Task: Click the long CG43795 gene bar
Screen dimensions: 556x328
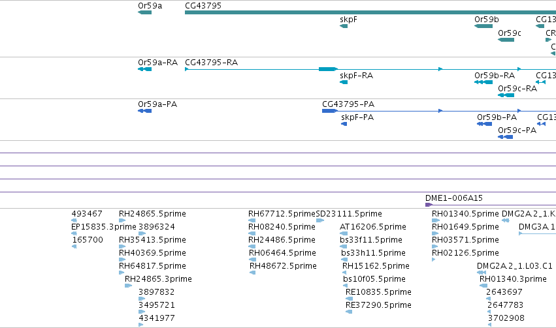Action: [370, 12]
